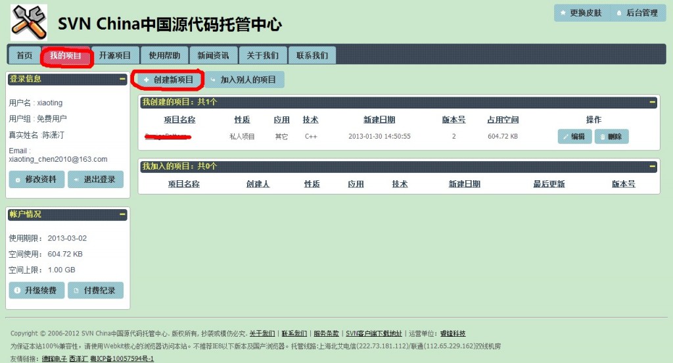673x363 pixels.
Task: Sort joined projects by 技术 header
Action: coord(400,184)
